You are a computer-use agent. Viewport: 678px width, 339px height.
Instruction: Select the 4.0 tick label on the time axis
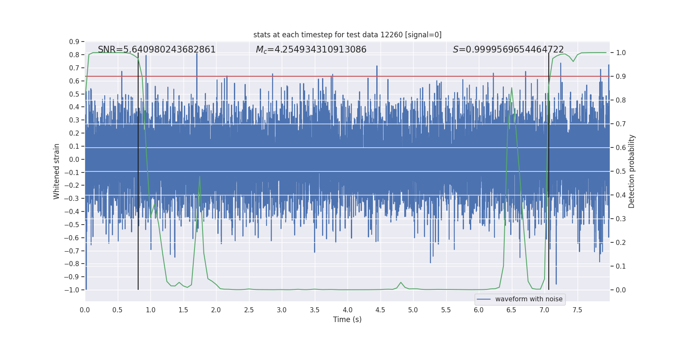[x=347, y=310]
